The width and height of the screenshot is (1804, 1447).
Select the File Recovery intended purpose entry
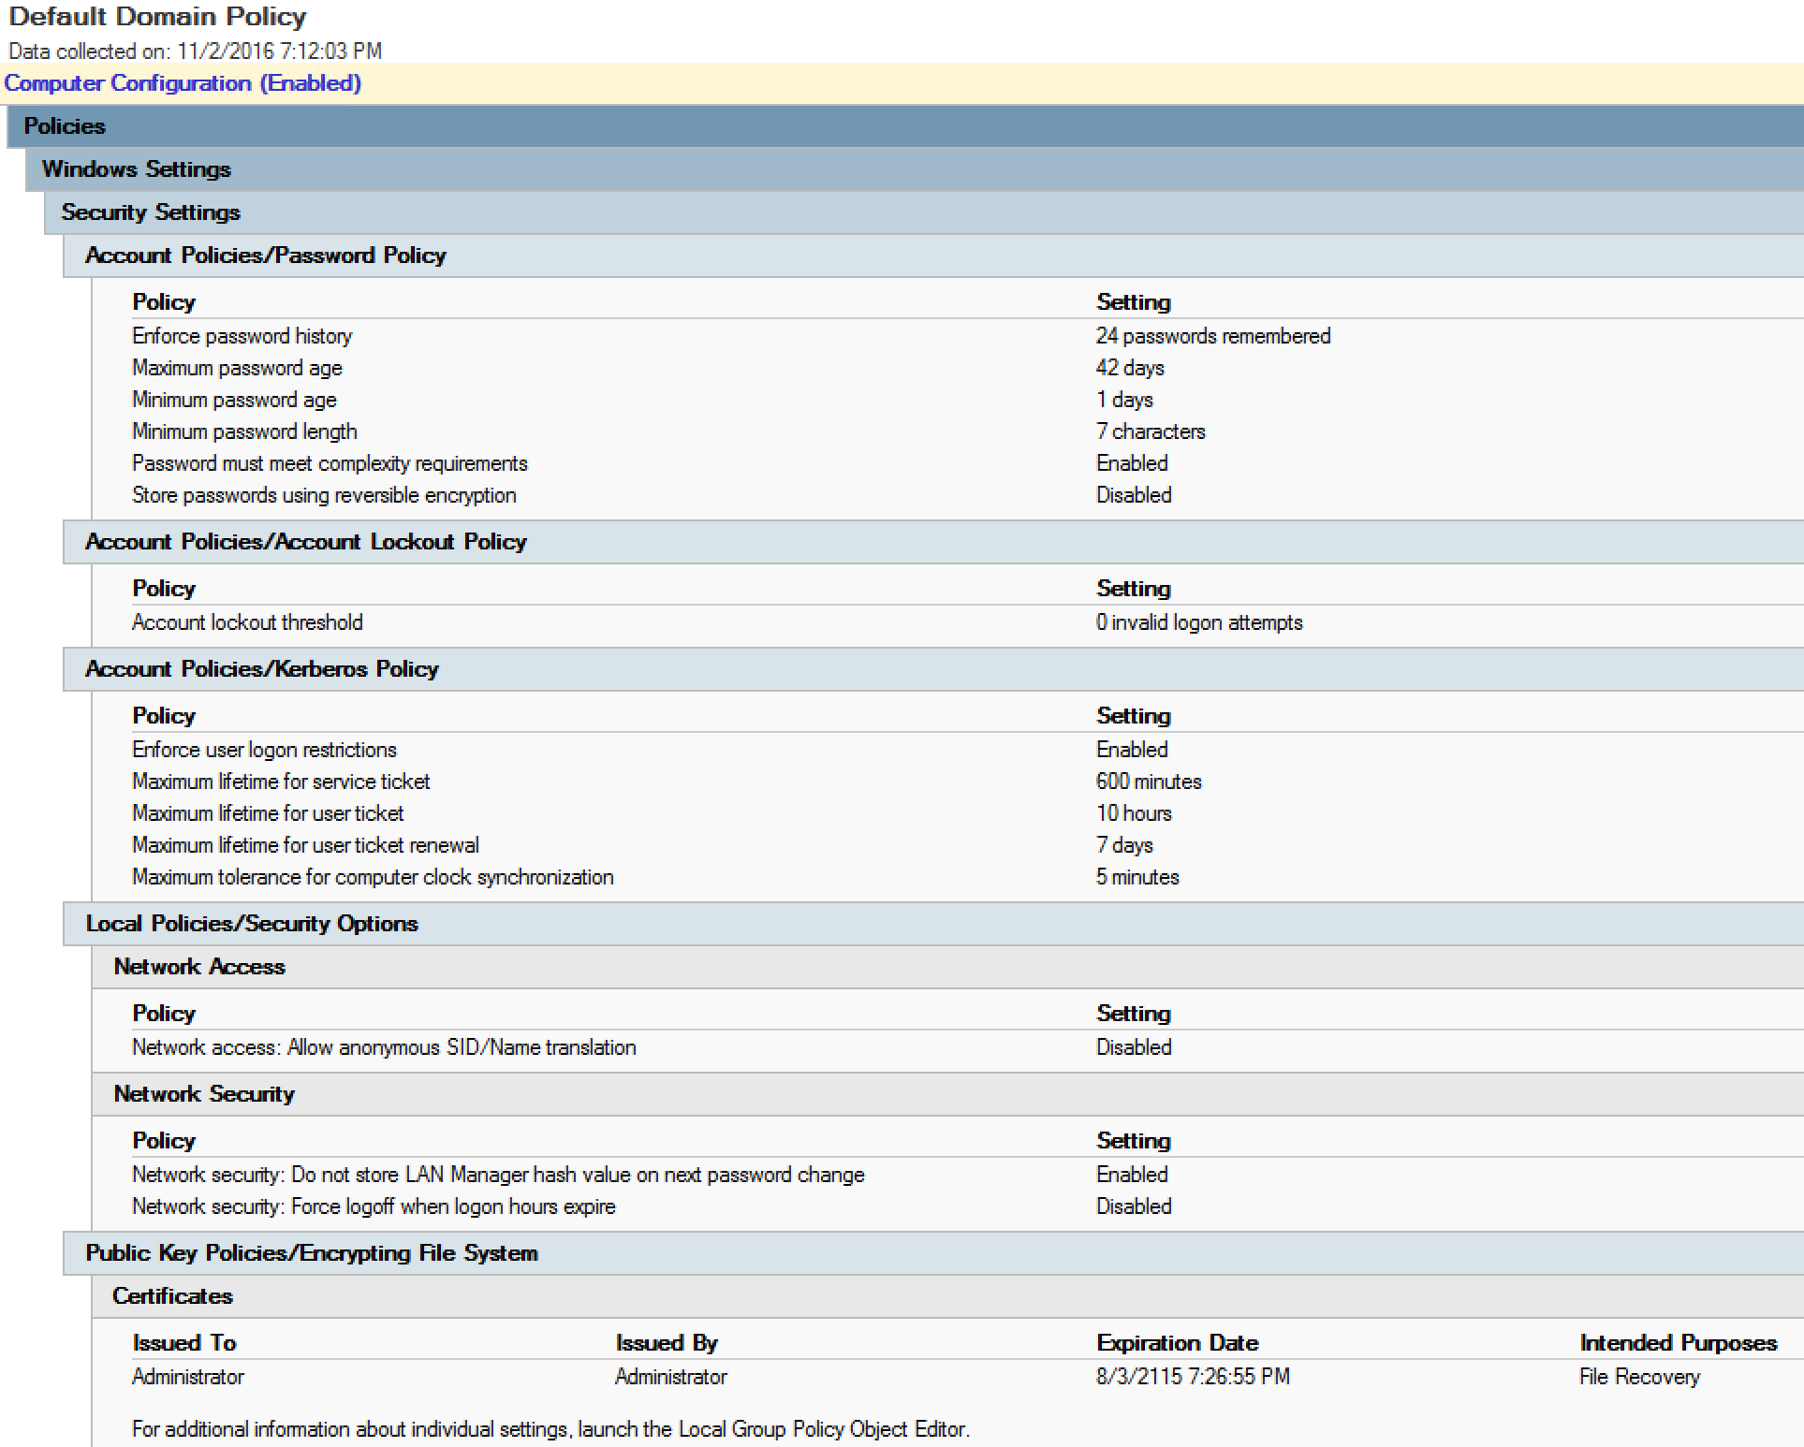click(x=1637, y=1376)
